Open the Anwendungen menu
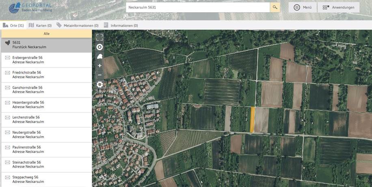Screen dimensions: 372x187 point(338,7)
